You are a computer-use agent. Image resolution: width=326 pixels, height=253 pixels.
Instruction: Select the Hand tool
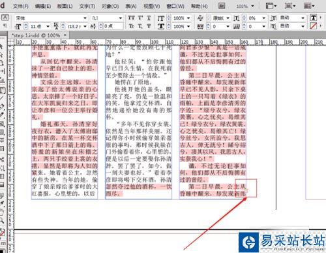2,212
